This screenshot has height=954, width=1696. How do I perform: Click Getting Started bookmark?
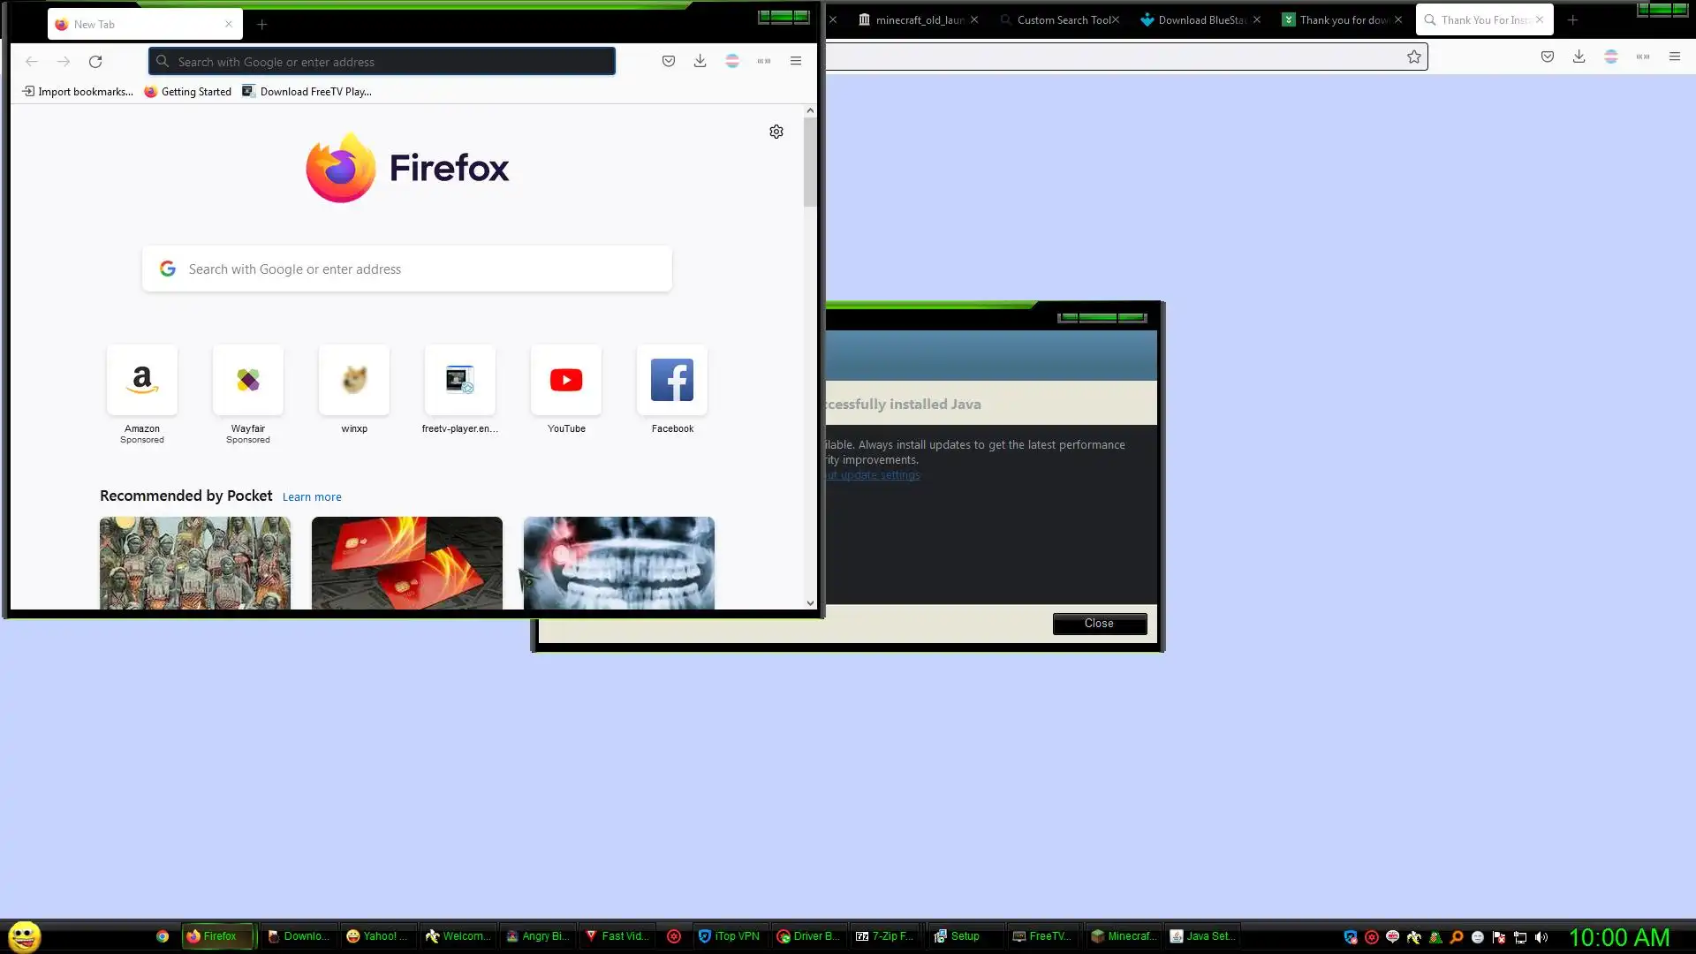tap(188, 92)
